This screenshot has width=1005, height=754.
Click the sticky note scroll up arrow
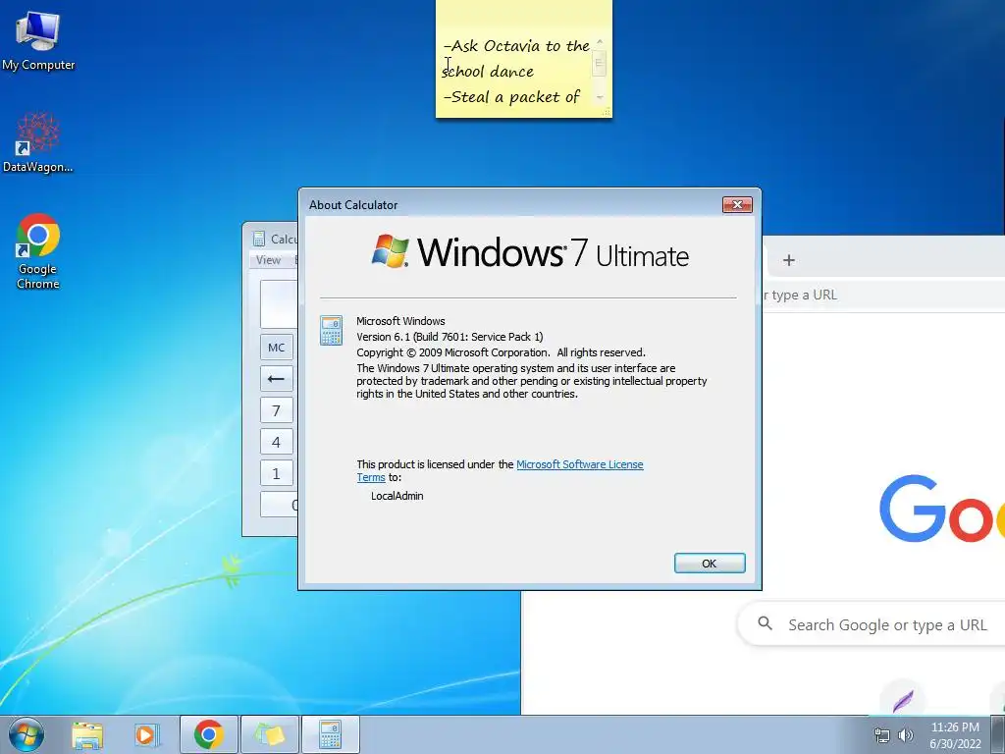[x=600, y=41]
